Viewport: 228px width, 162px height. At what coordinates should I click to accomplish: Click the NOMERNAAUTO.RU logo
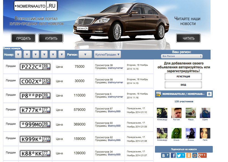(36, 6)
